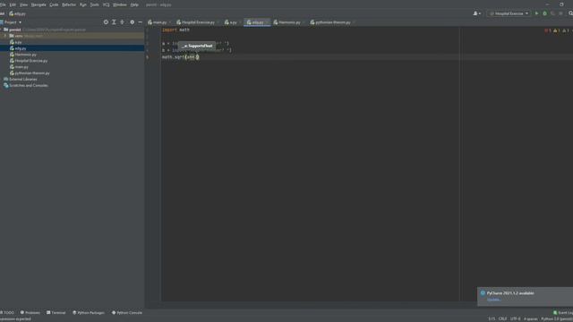The image size is (573, 322).
Task: Open the Run menu
Action: click(x=83, y=4)
